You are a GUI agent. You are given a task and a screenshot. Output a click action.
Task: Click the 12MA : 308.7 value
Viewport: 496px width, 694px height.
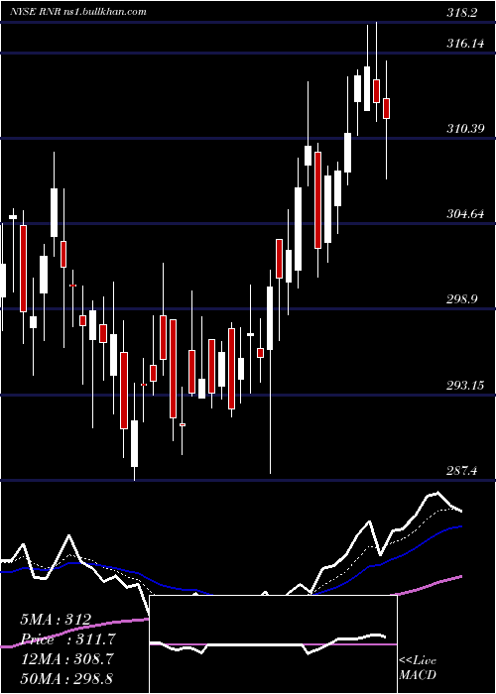(x=66, y=659)
